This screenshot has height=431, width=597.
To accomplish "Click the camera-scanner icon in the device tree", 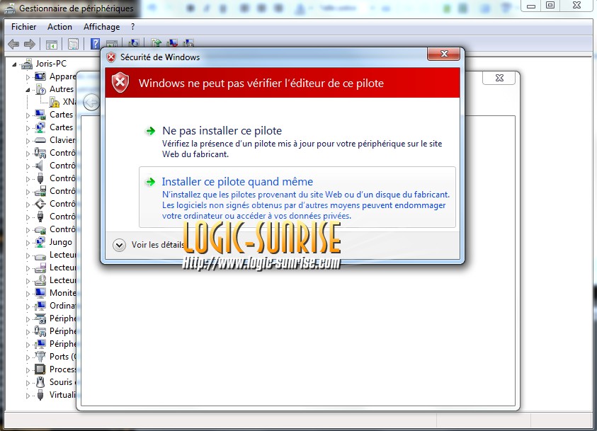I will tap(40, 318).
